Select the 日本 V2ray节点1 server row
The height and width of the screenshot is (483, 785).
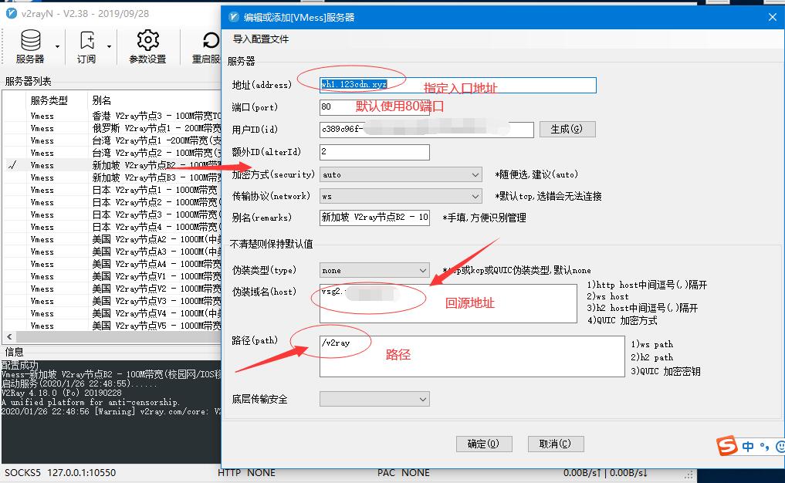click(112, 190)
